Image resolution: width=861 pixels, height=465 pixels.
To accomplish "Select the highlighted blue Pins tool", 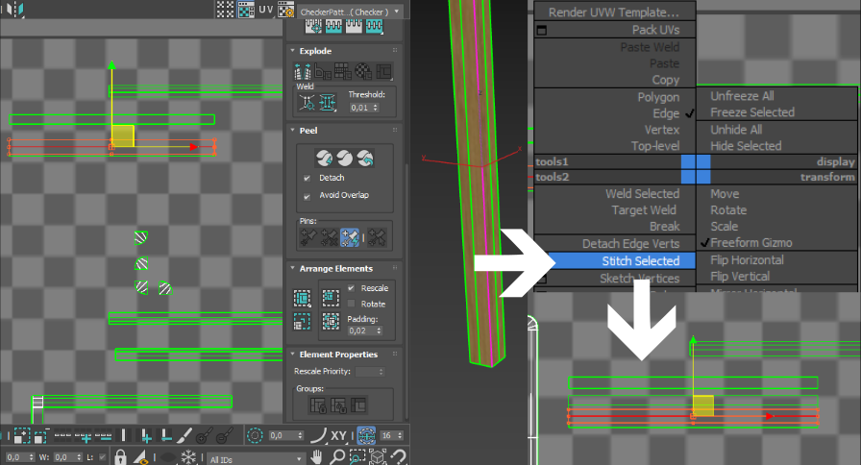I will (x=352, y=236).
